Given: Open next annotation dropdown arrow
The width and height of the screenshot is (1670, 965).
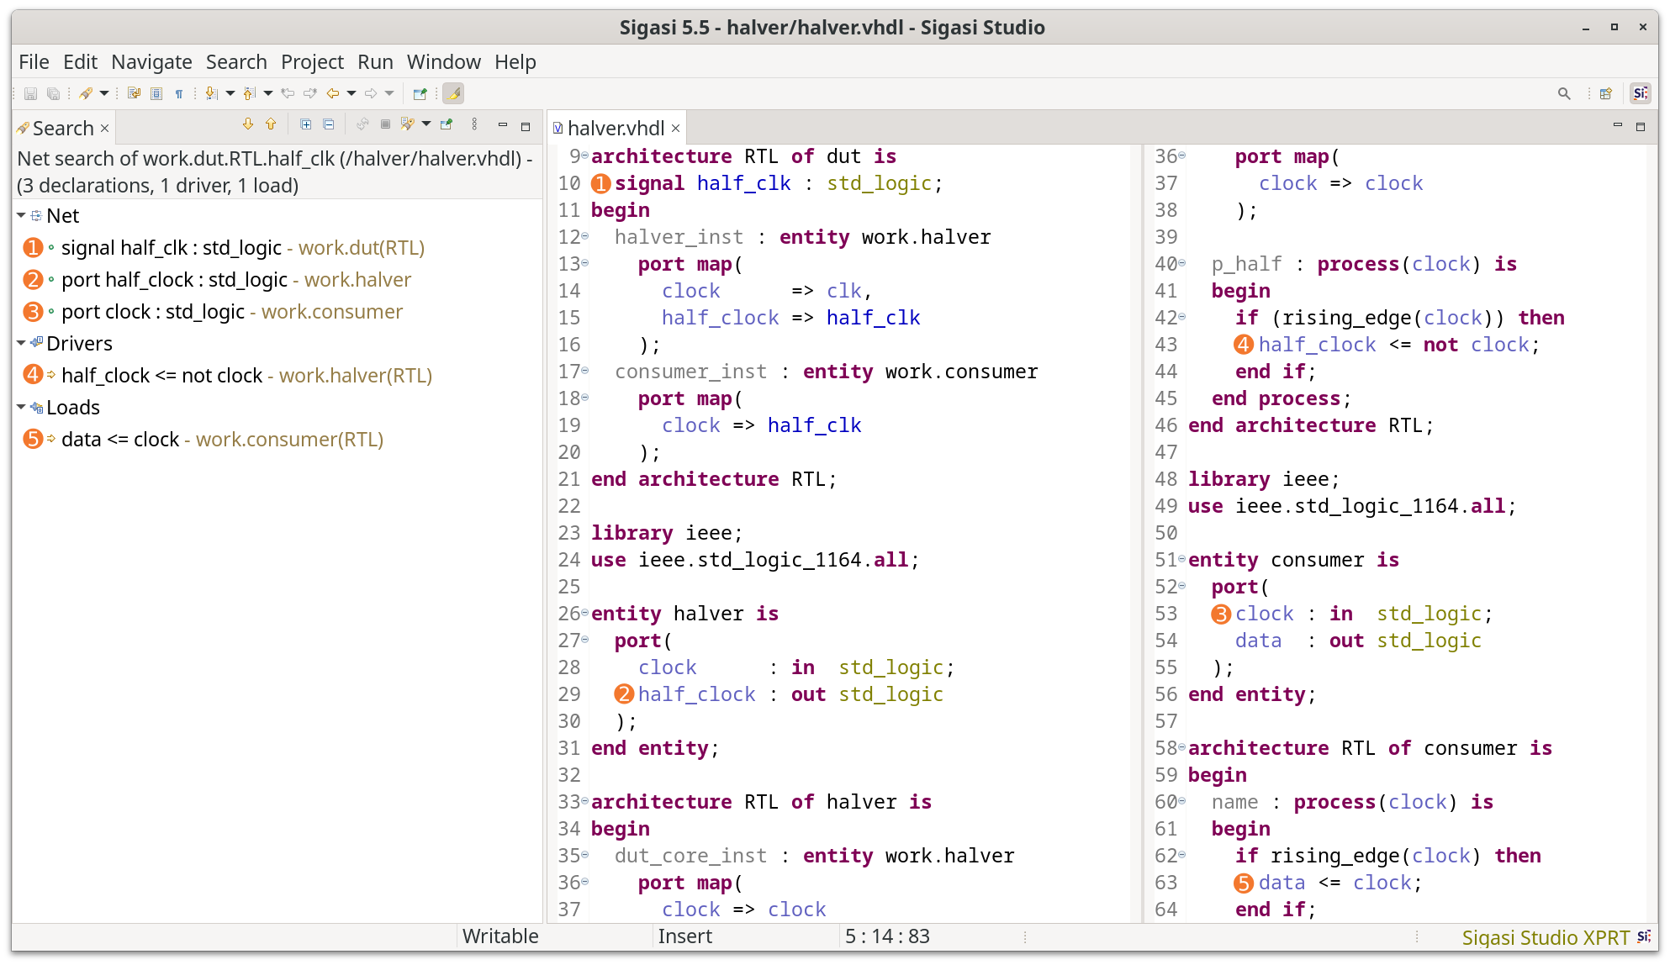Looking at the screenshot, I should point(230,93).
